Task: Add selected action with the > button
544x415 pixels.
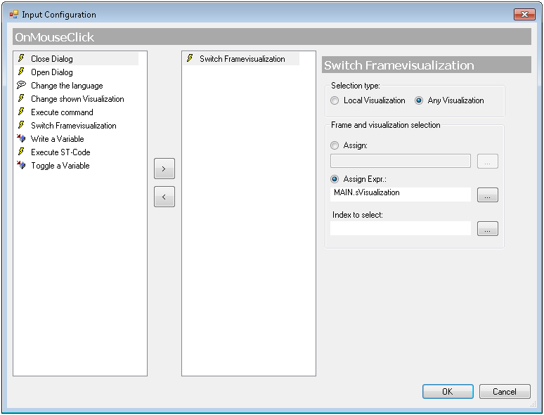Action: coord(164,169)
